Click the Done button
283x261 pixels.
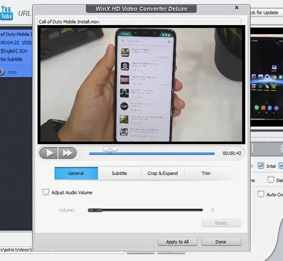pos(221,242)
